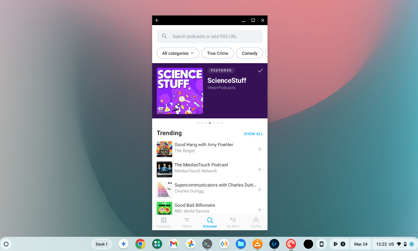
Task: Open the green four-shapes app on shelf
Action: click(157, 244)
